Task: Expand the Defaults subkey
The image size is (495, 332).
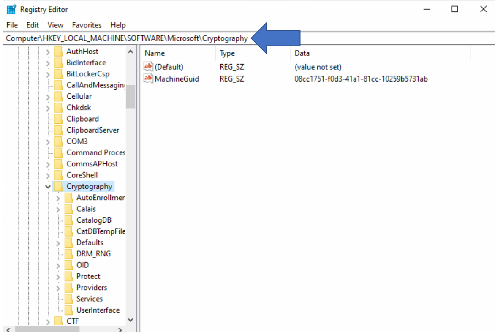Action: (x=58, y=243)
